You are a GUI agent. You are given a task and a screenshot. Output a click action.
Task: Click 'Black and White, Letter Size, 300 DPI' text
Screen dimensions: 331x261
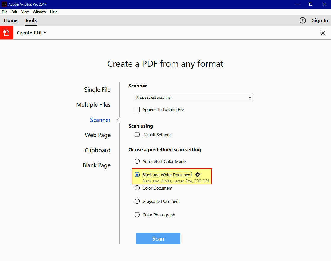pyautogui.click(x=175, y=181)
